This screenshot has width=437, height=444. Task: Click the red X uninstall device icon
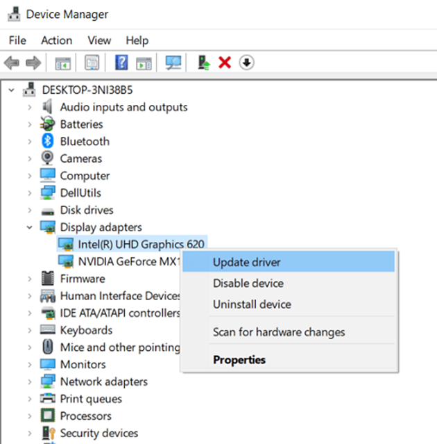(x=224, y=63)
